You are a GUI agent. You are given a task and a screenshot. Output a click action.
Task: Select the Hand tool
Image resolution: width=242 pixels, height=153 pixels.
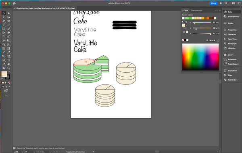[x=8, y=64]
